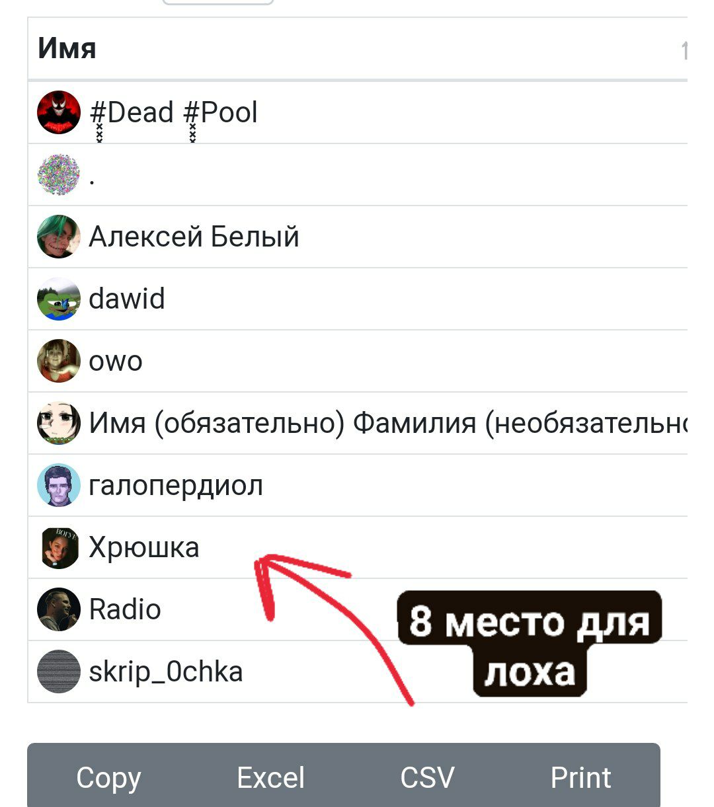The width and height of the screenshot is (714, 807).
Task: Print the table with the Print button
Action: 580,778
